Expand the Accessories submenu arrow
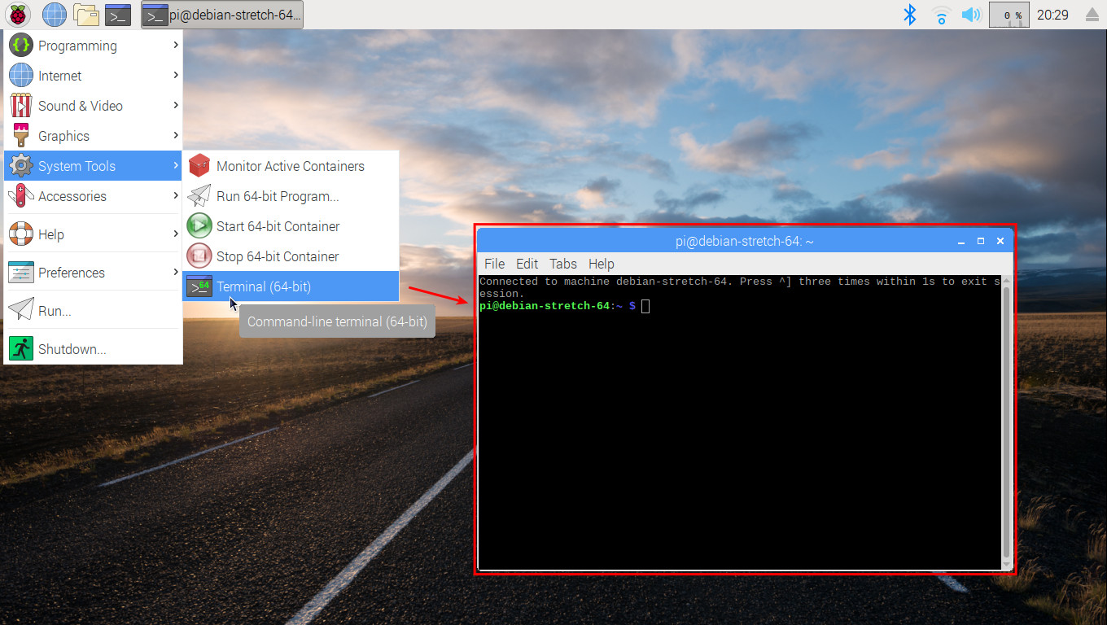This screenshot has height=625, width=1107. pyautogui.click(x=175, y=196)
